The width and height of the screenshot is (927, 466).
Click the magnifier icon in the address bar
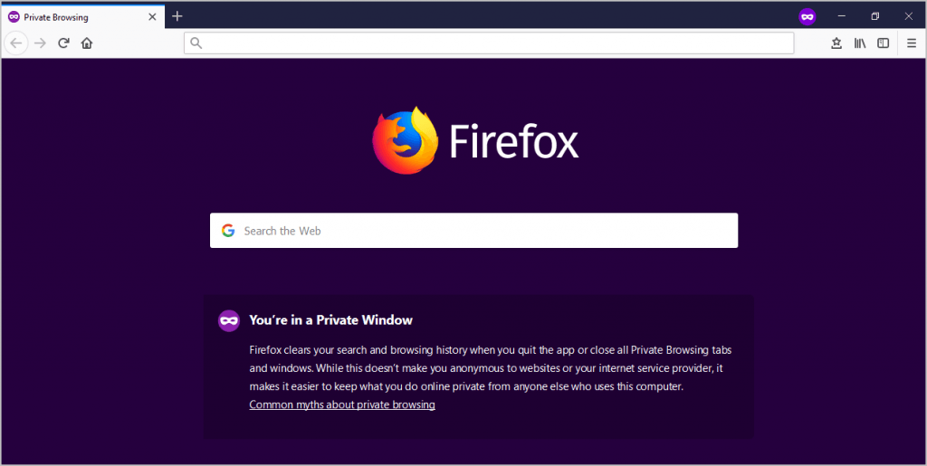tap(196, 43)
